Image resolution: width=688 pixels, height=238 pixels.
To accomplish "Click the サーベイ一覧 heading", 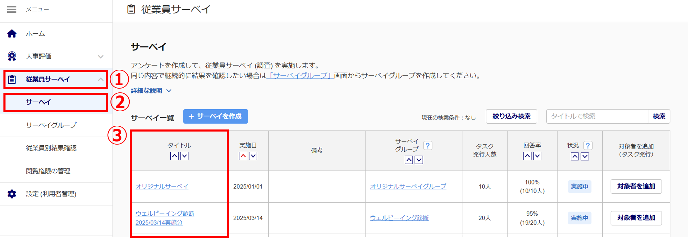I will tap(152, 118).
